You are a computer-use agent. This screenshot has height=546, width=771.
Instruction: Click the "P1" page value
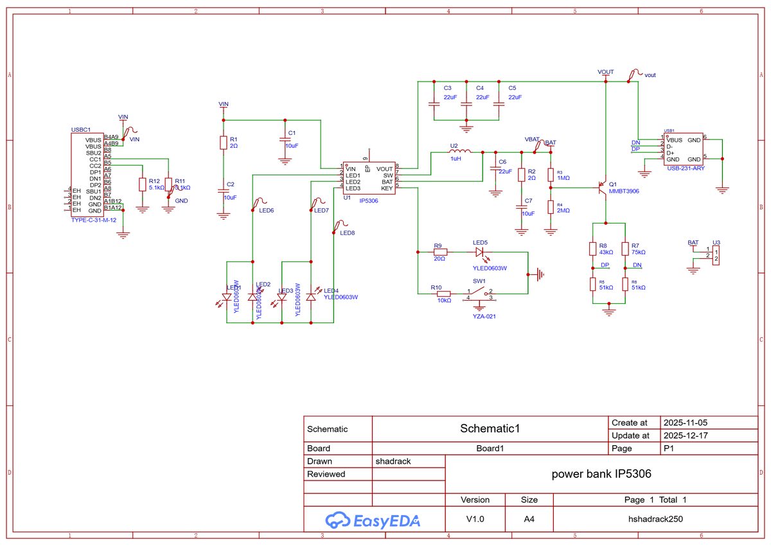668,448
